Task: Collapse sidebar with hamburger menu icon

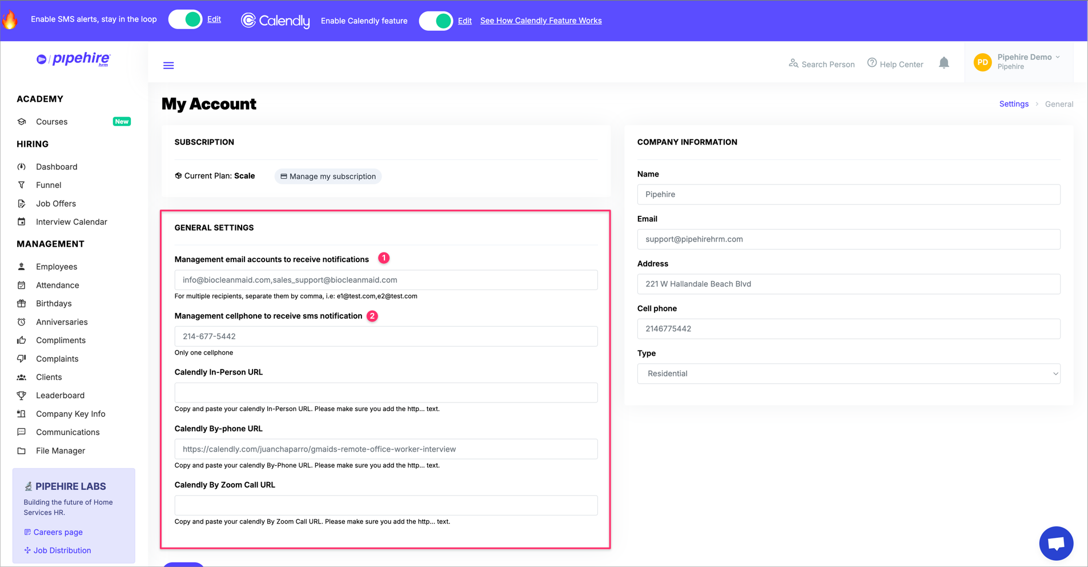Action: click(168, 65)
